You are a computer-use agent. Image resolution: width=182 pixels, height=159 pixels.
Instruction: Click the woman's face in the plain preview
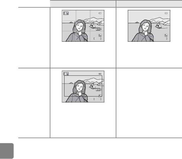tap(145, 26)
